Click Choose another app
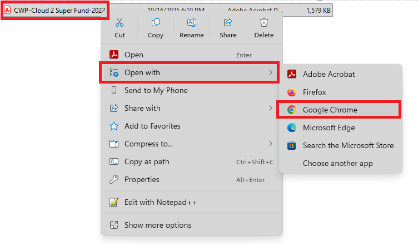 (337, 163)
